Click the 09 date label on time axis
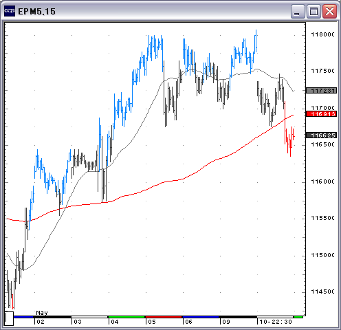This screenshot has width=341, height=330. point(226,322)
